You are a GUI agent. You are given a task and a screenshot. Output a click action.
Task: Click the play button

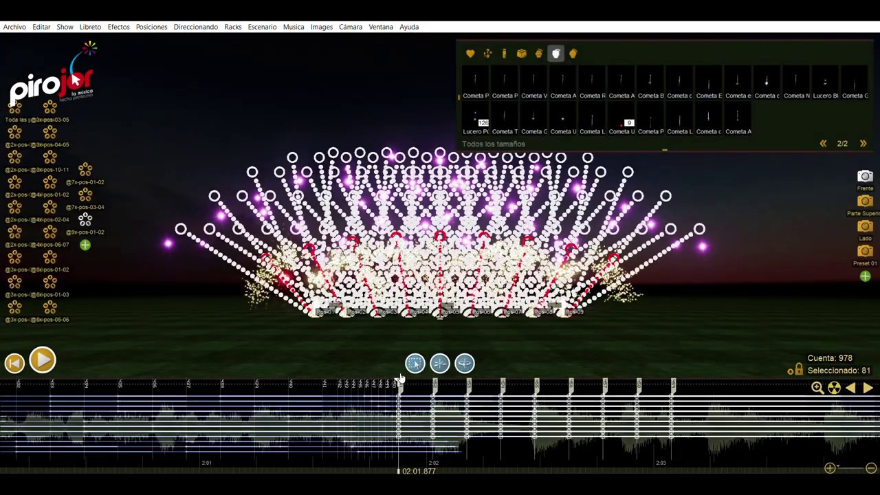click(x=42, y=360)
